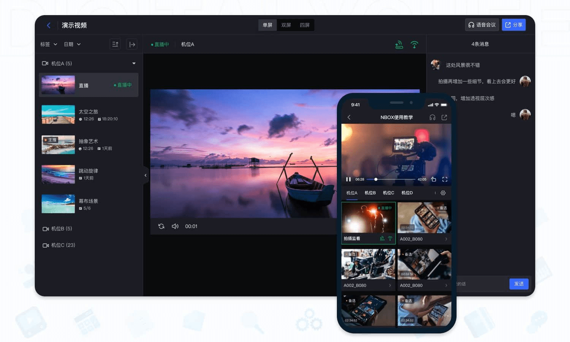Open the 标签 filter dropdown
This screenshot has width=570, height=342.
(x=49, y=44)
